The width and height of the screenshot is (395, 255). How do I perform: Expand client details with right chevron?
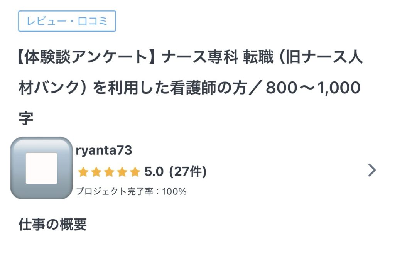click(371, 170)
